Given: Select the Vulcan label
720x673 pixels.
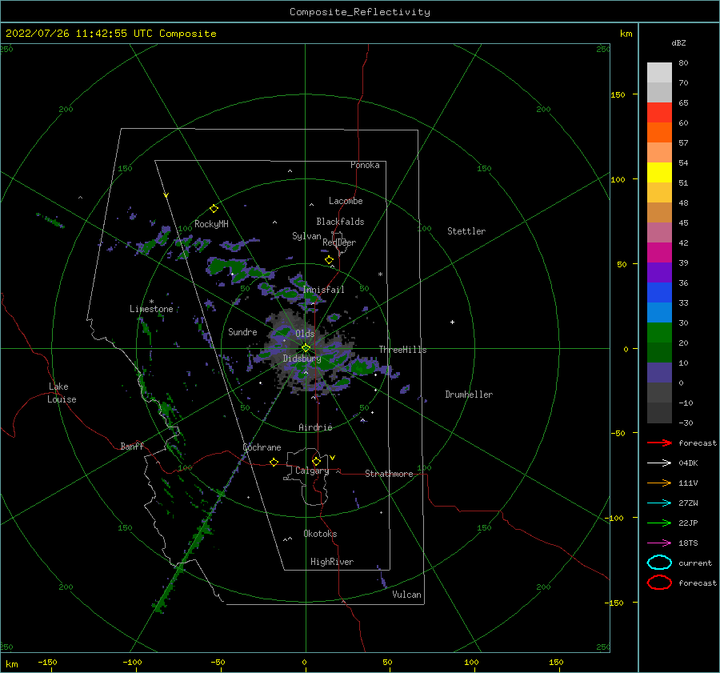Looking at the screenshot, I should [x=406, y=595].
